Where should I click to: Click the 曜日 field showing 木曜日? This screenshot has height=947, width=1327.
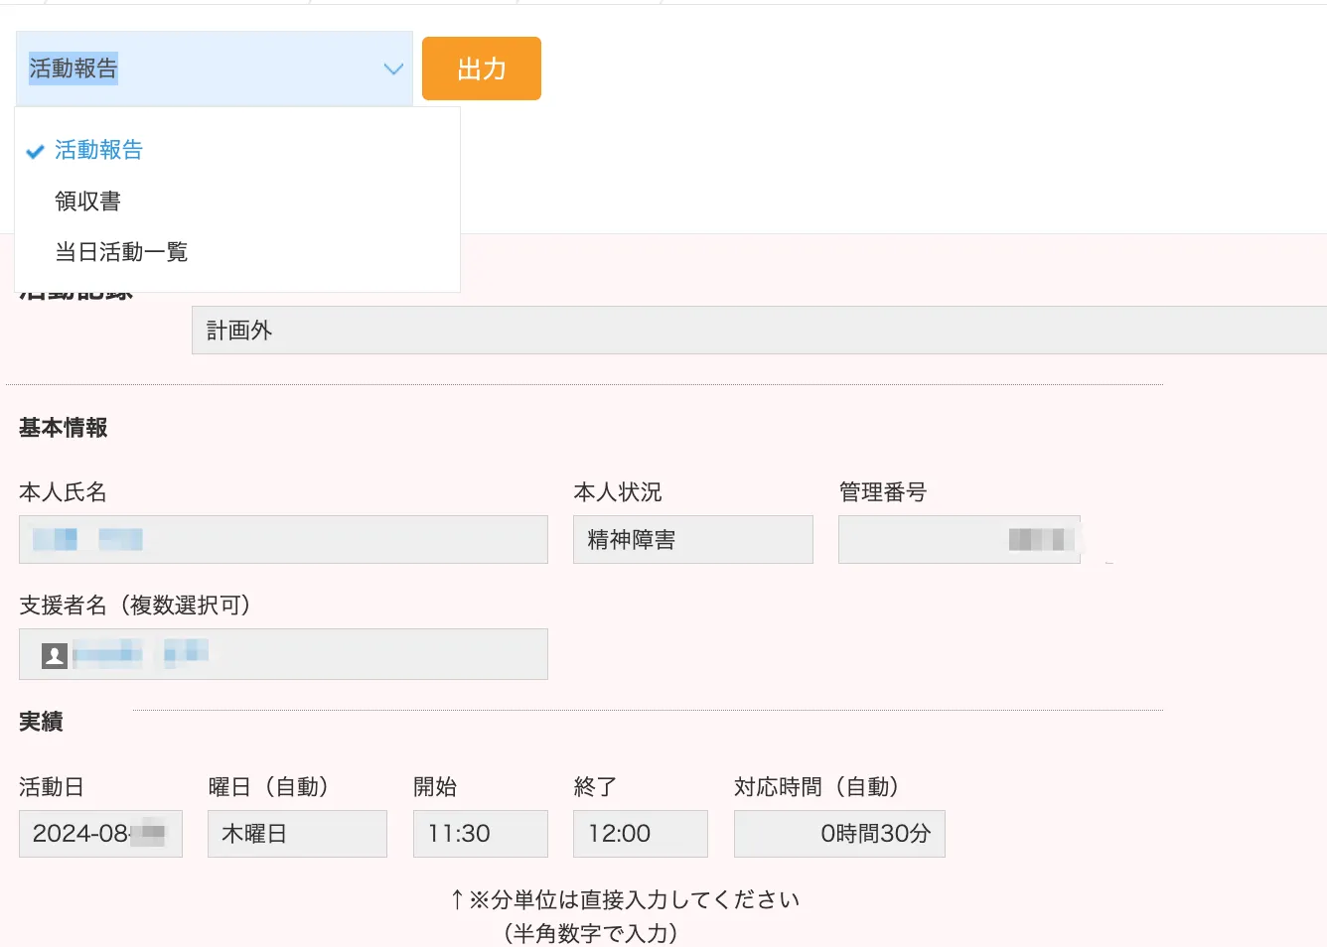297,834
